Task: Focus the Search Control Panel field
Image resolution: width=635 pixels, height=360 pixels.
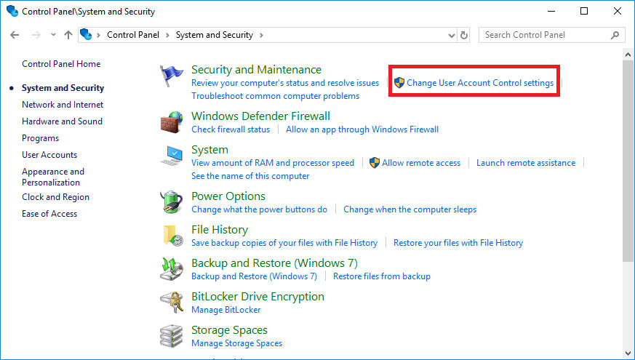Action: point(544,35)
